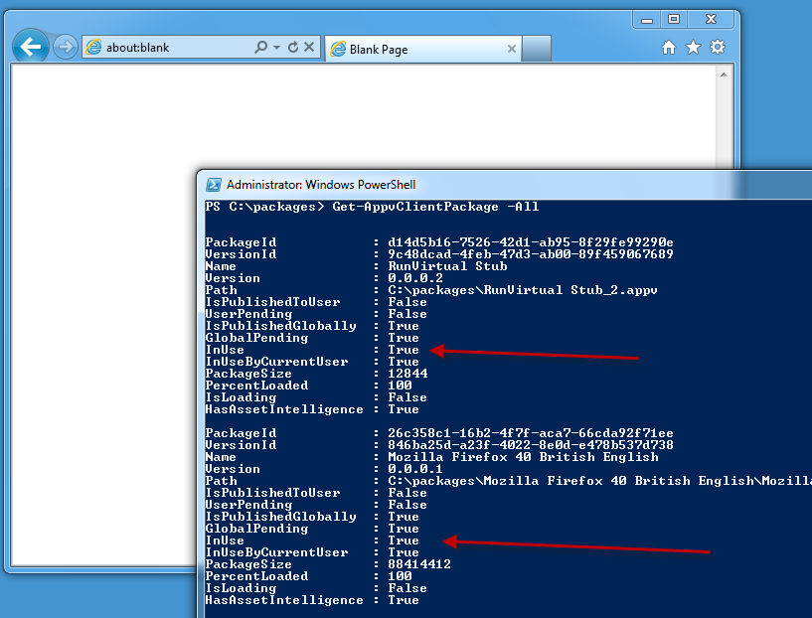Maximize the Internet Explorer window
The height and width of the screenshot is (618, 812).
[674, 19]
